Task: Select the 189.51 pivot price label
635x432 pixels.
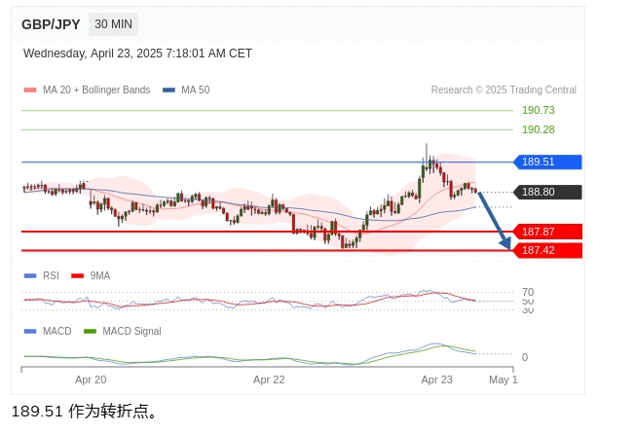Action: pos(547,162)
